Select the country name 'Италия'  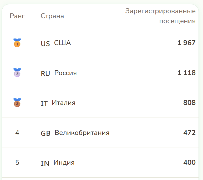[x=64, y=103]
